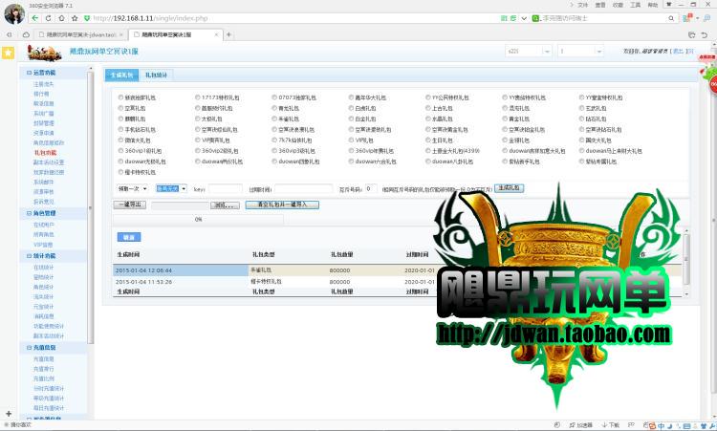The height and width of the screenshot is (431, 717).
Task: Collapse the 运营功能 sidebar section
Action: (29, 73)
